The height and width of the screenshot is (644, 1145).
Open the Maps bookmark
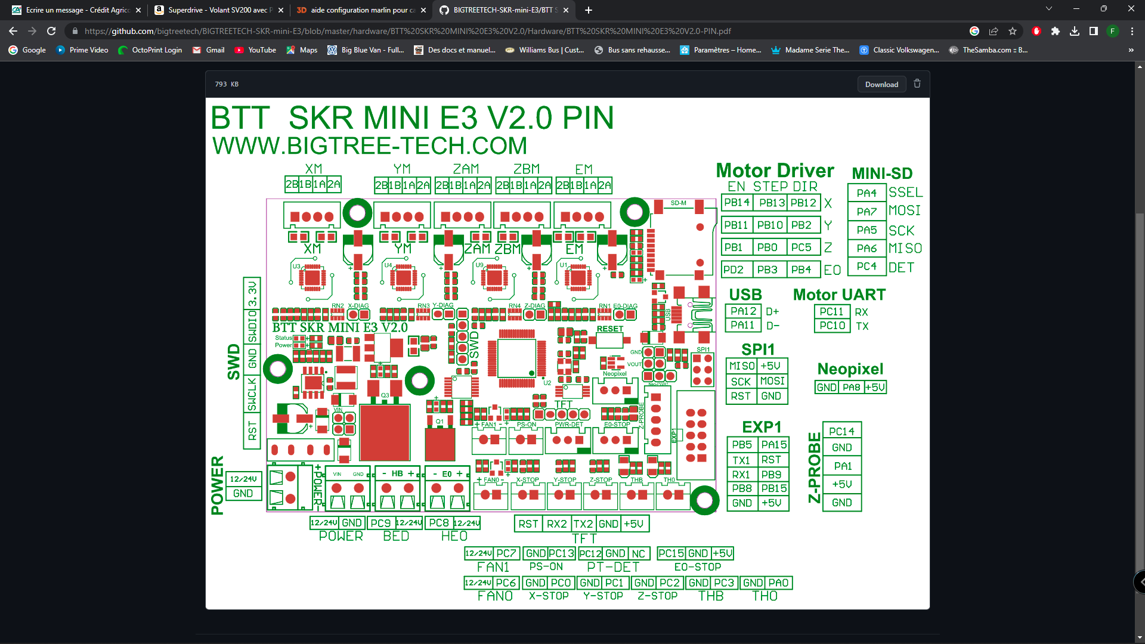[x=302, y=50]
